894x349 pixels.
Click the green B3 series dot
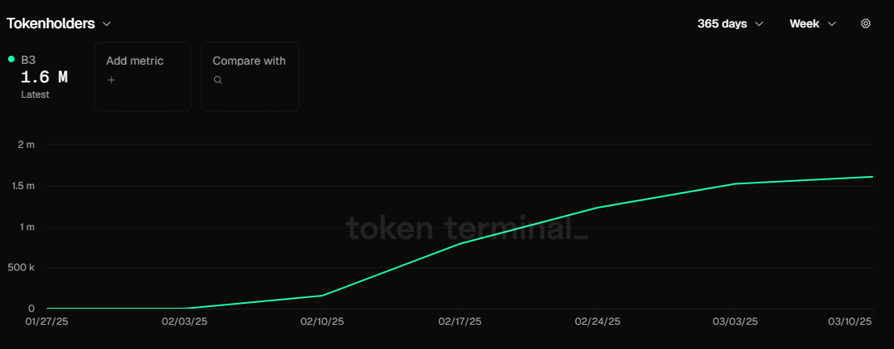coord(11,59)
